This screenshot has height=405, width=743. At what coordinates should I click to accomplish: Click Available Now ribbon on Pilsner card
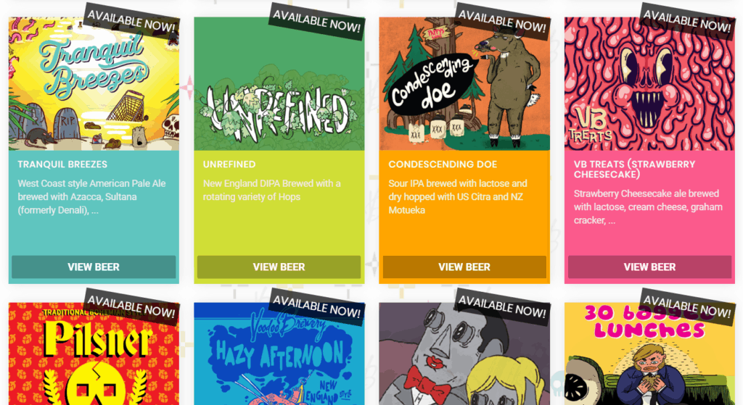(131, 306)
